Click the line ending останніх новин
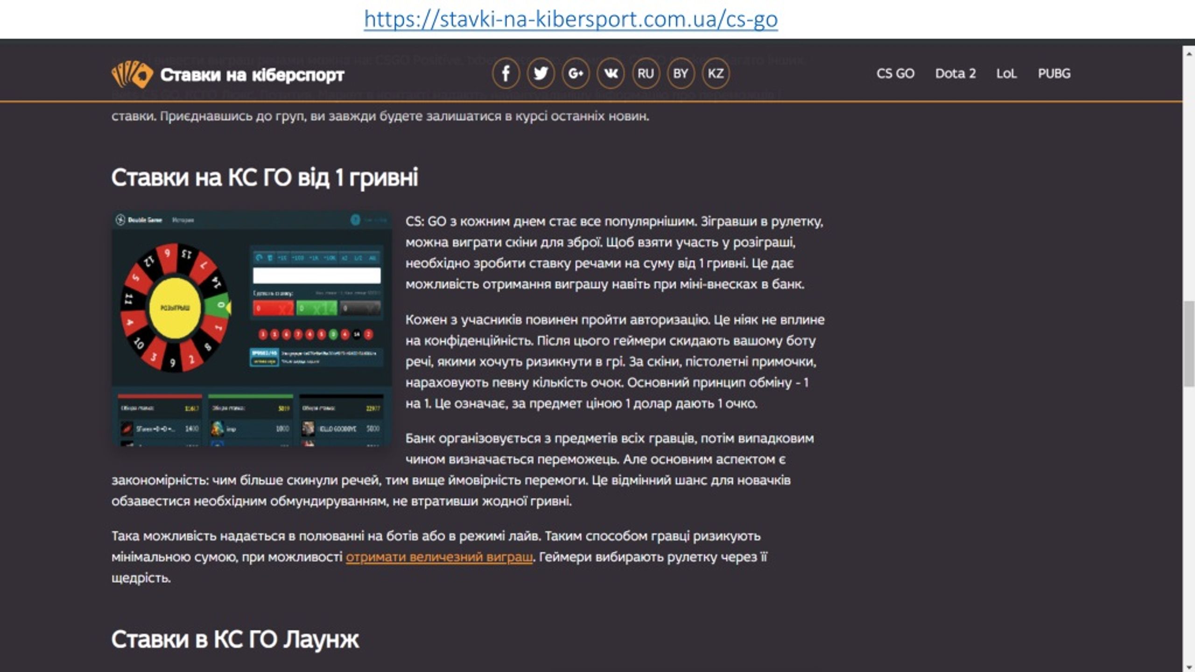Screen dimensions: 1195x672 [380, 116]
